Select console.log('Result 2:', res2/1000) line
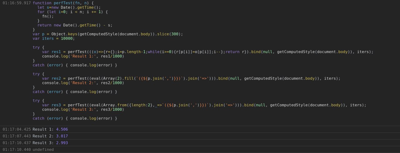 (x=83, y=83)
